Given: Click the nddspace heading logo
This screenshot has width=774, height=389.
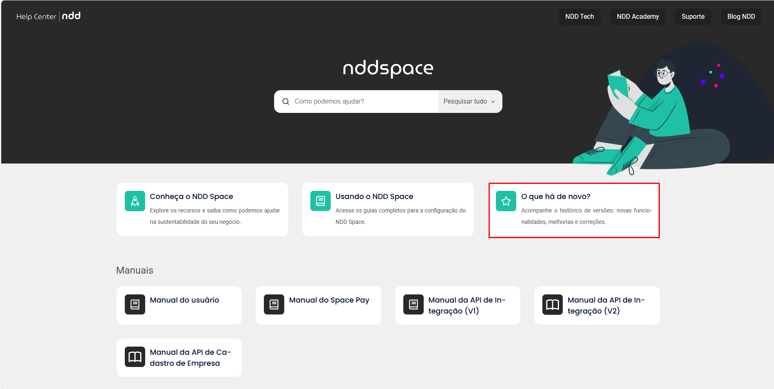Looking at the screenshot, I should [388, 68].
